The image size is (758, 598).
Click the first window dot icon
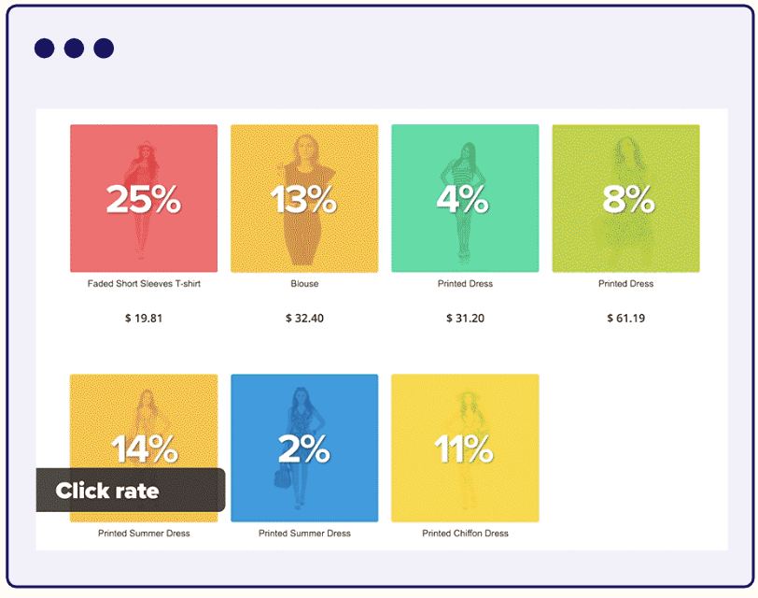(x=45, y=48)
